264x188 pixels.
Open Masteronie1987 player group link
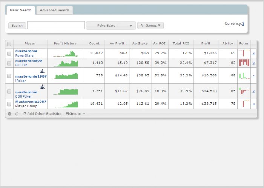(31, 102)
